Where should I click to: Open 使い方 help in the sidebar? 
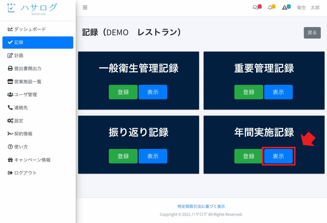tap(38, 147)
